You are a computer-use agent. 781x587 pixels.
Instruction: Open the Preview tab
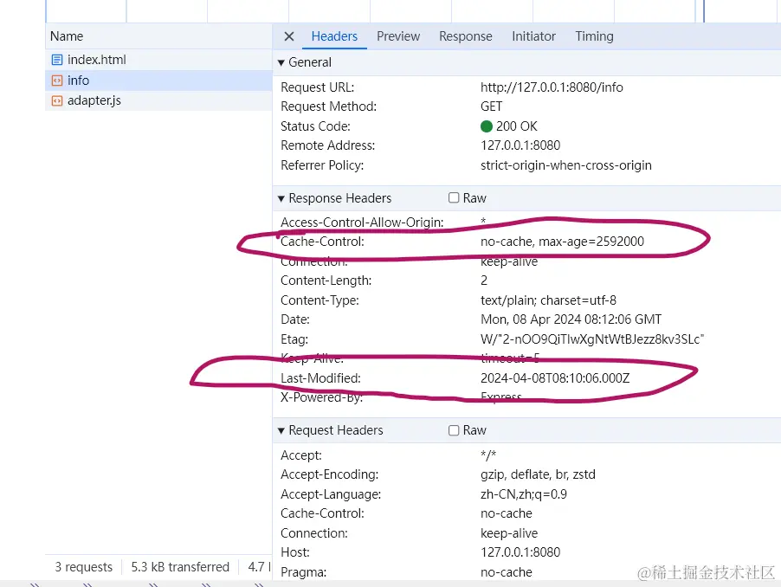tap(398, 36)
